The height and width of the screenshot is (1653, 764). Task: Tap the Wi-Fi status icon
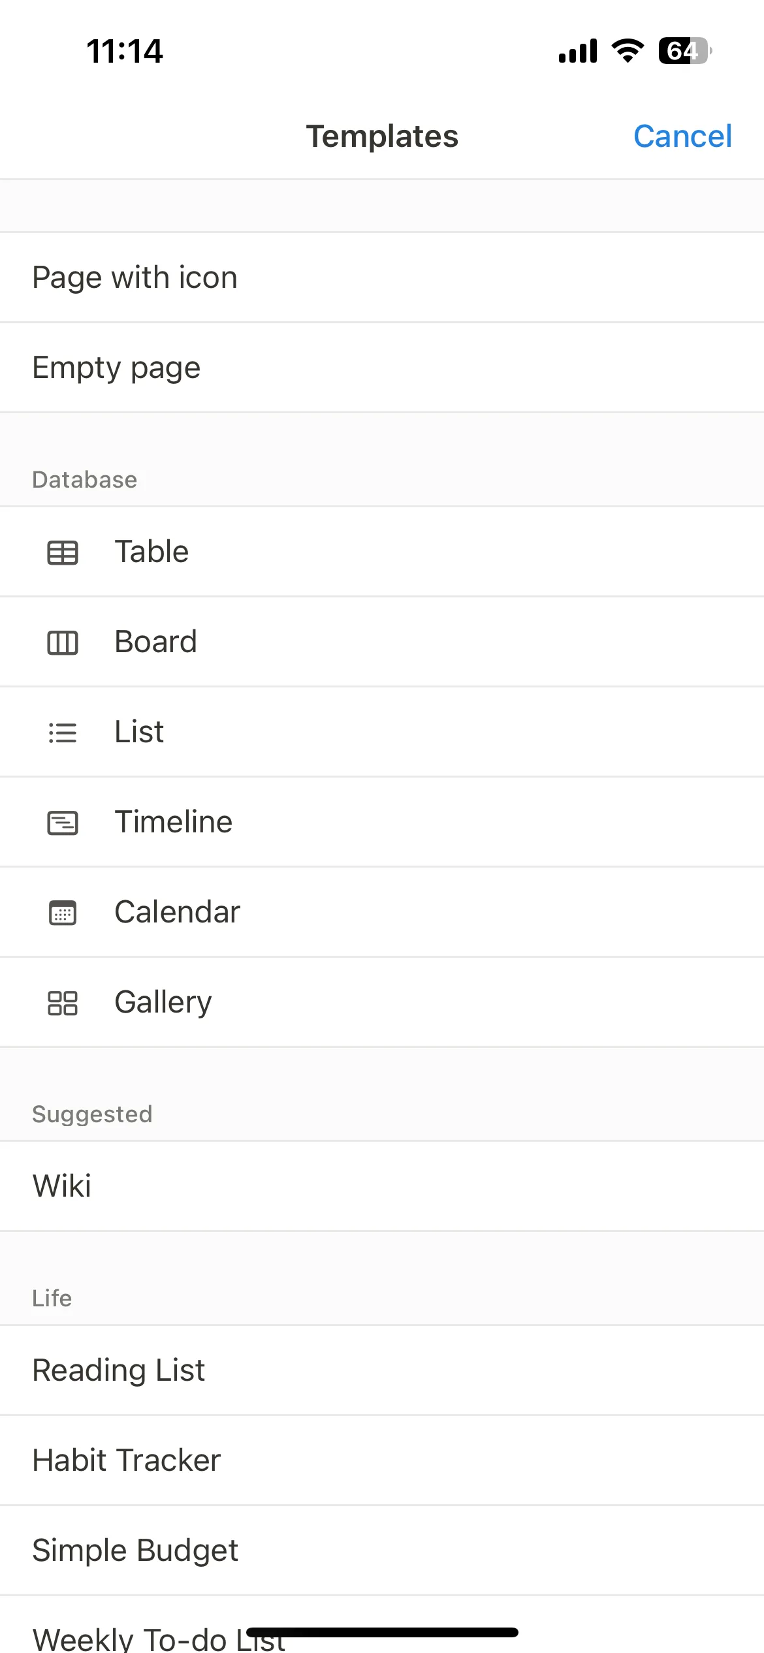[628, 51]
